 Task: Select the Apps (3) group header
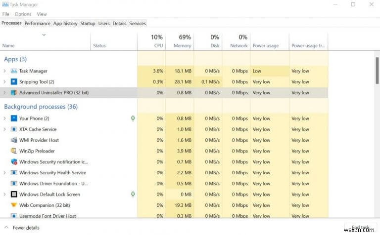[x=15, y=59]
